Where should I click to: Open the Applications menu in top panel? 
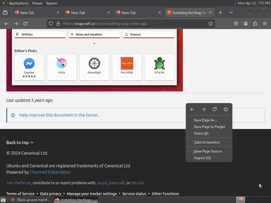click(19, 3)
